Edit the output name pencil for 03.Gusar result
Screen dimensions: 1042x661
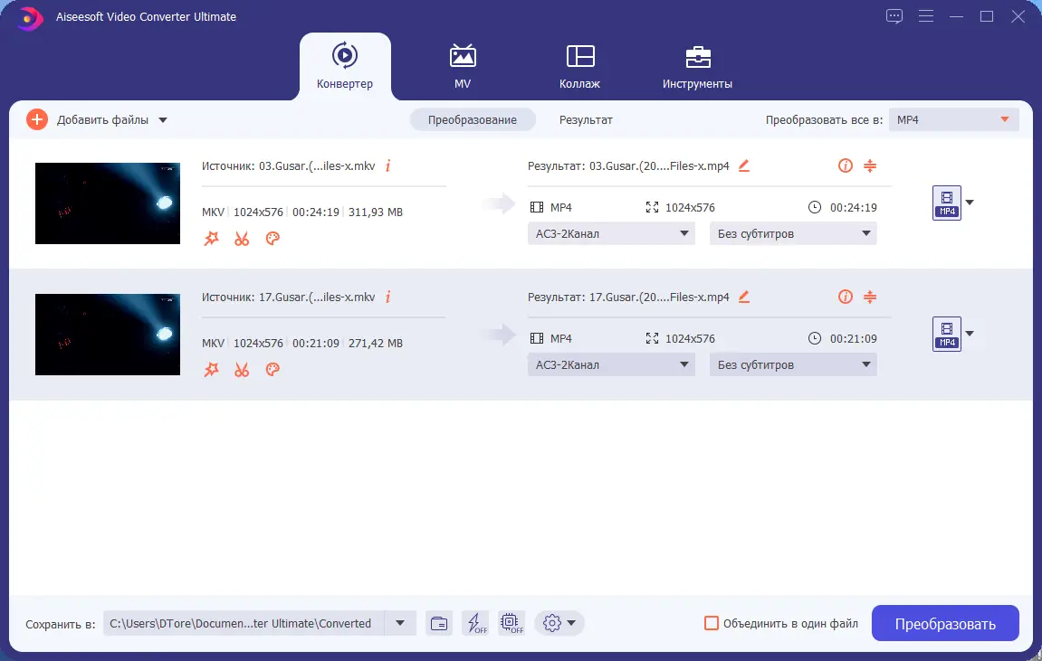(744, 165)
